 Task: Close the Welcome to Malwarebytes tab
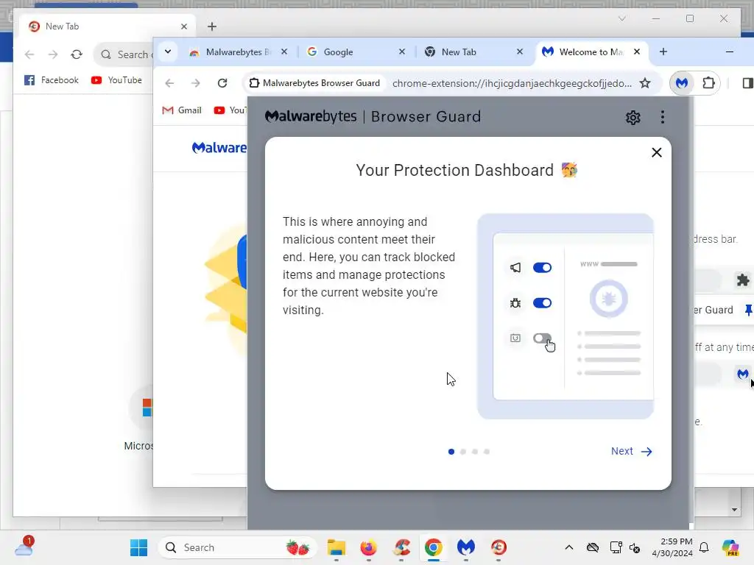(637, 51)
